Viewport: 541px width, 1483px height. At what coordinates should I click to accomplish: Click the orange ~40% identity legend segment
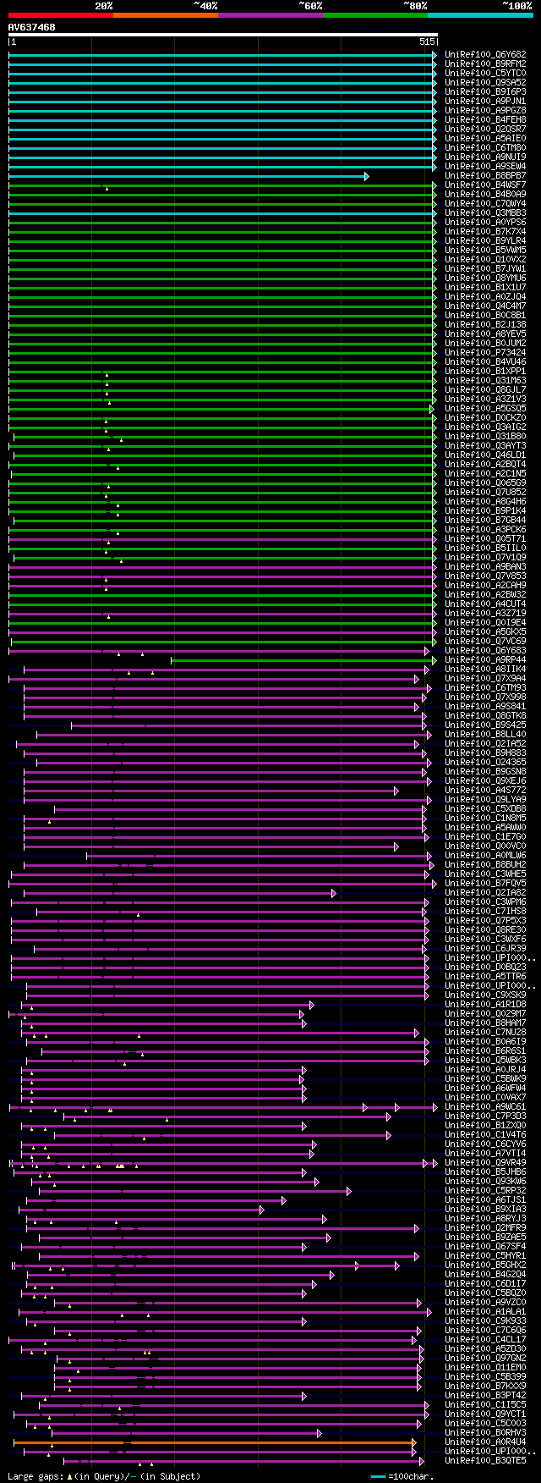[x=166, y=15]
